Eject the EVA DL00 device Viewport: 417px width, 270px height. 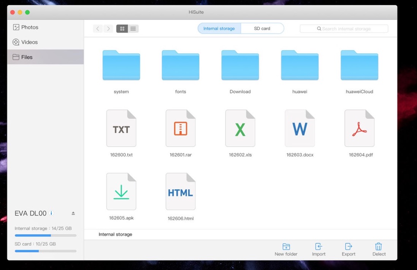click(x=73, y=213)
